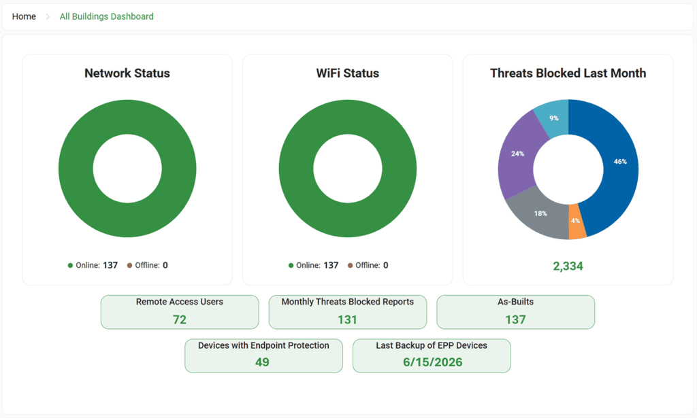Image resolution: width=697 pixels, height=418 pixels.
Task: Open Last Backup of EPP Devices card
Action: 432,356
